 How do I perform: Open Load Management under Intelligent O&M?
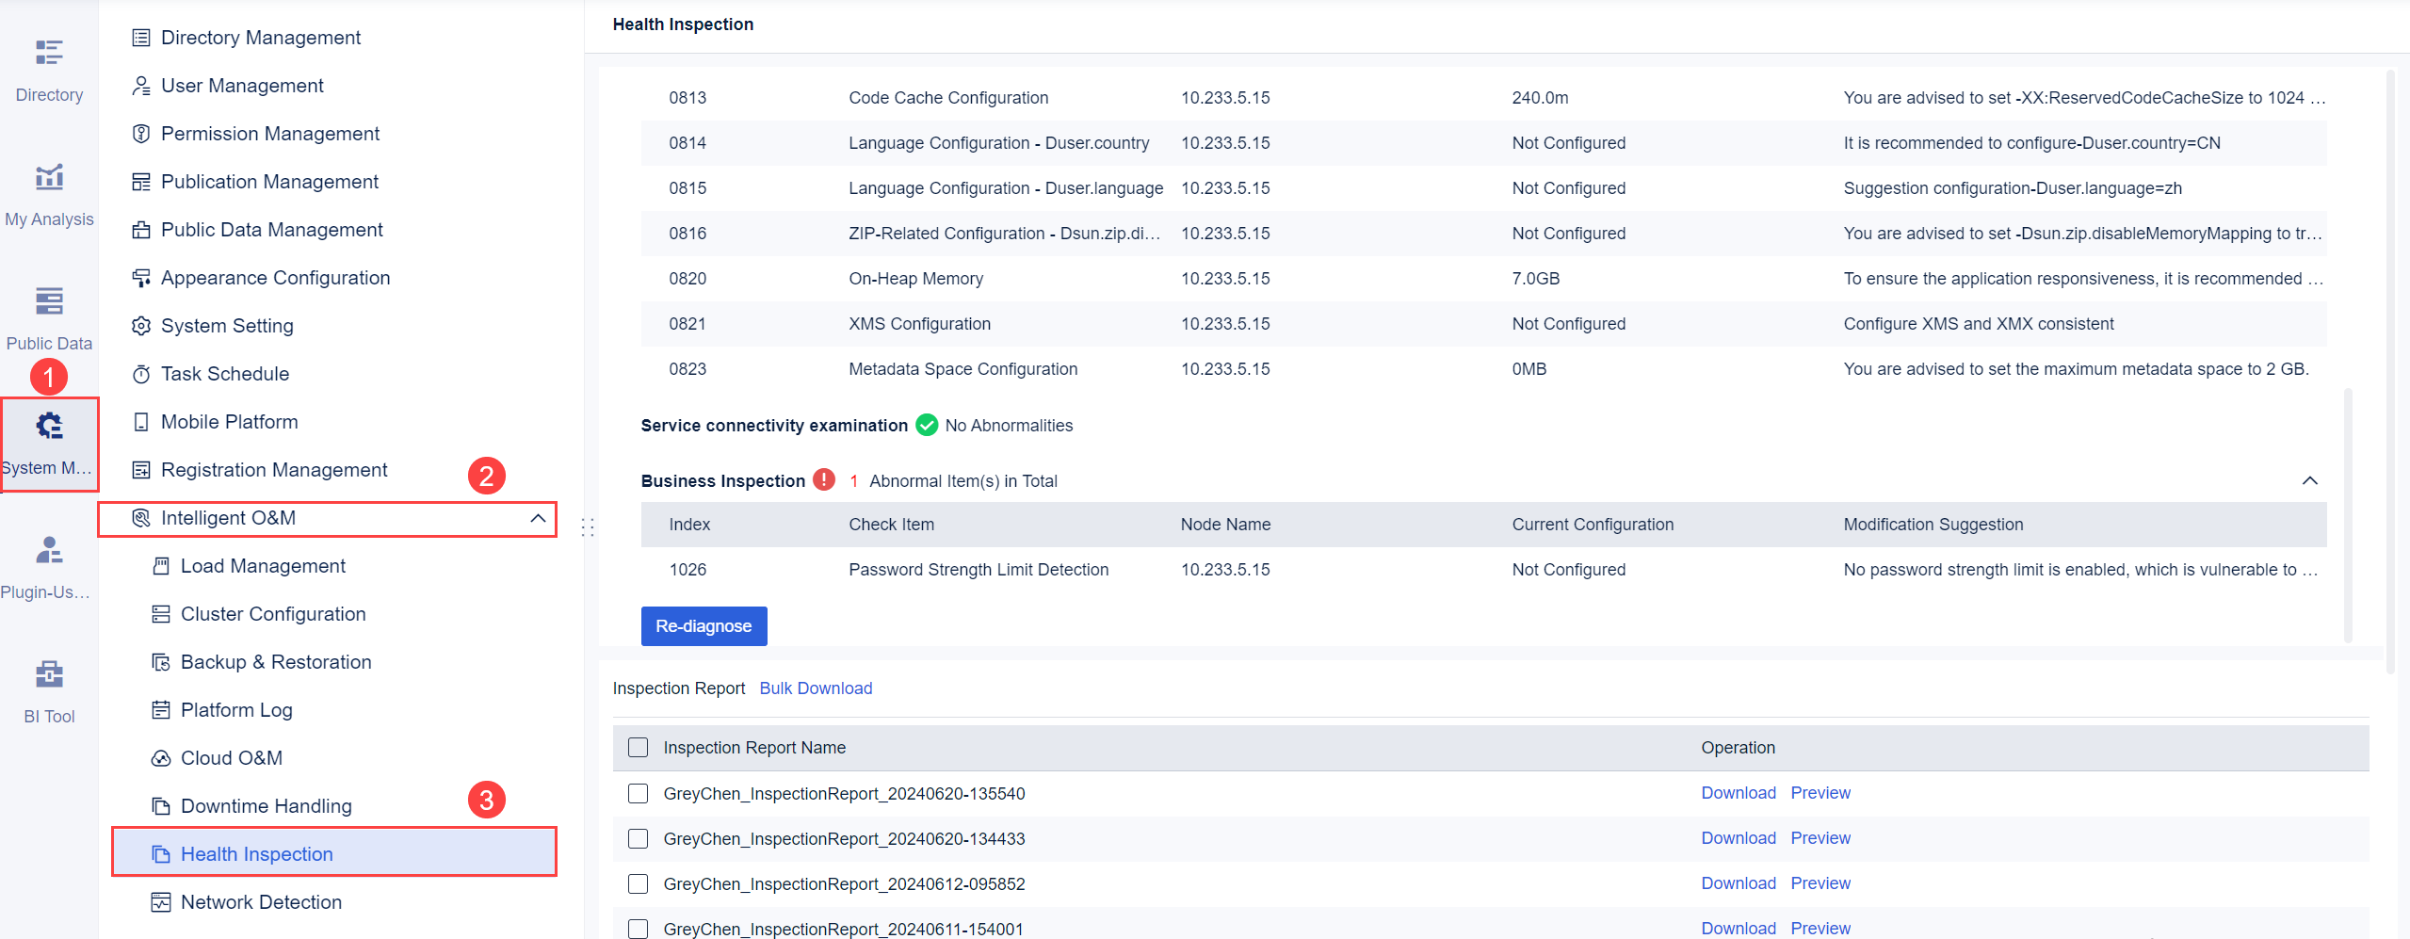[x=263, y=566]
